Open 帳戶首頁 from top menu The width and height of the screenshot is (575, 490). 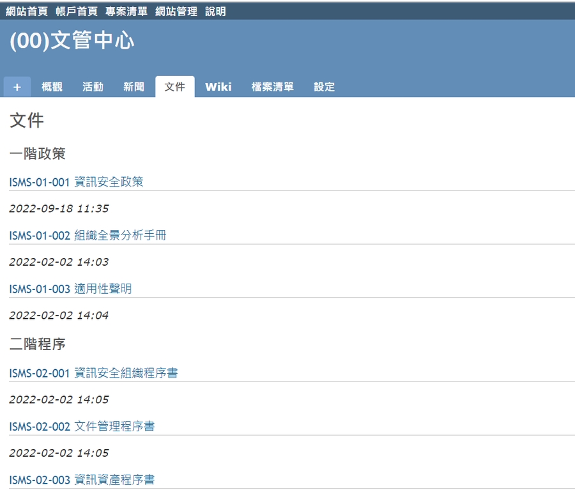point(77,11)
